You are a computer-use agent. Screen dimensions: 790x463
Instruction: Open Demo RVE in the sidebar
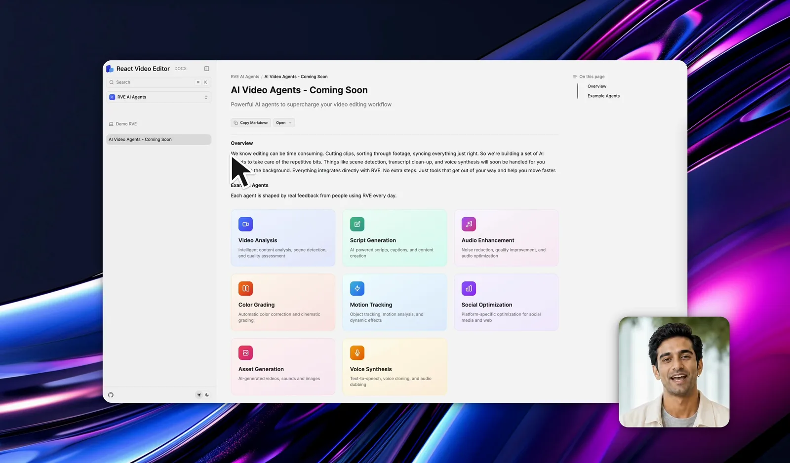123,124
